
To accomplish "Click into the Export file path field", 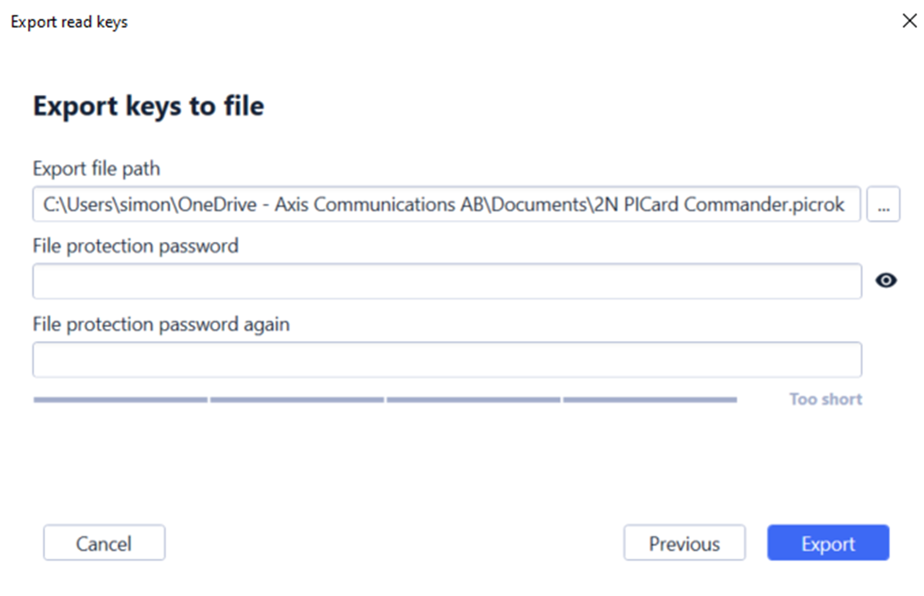I will point(447,204).
